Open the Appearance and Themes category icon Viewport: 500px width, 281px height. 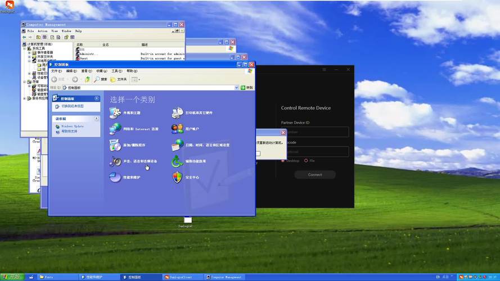[115, 113]
